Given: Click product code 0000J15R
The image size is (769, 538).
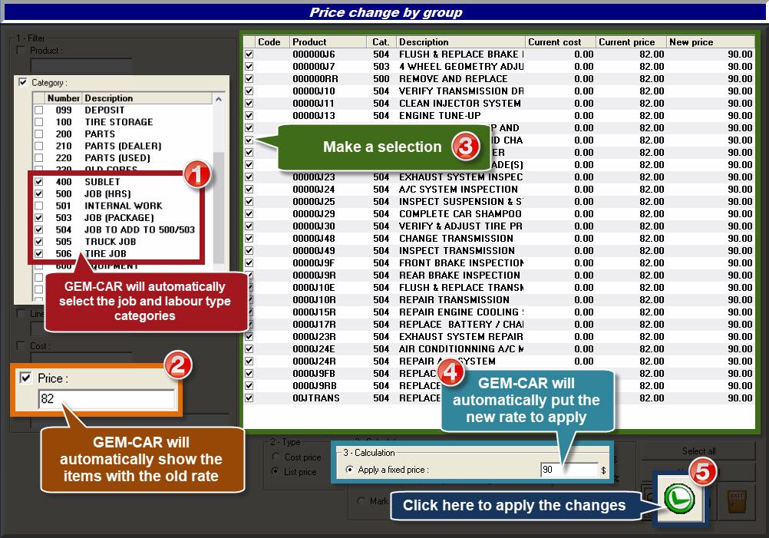Looking at the screenshot, I should coord(315,312).
